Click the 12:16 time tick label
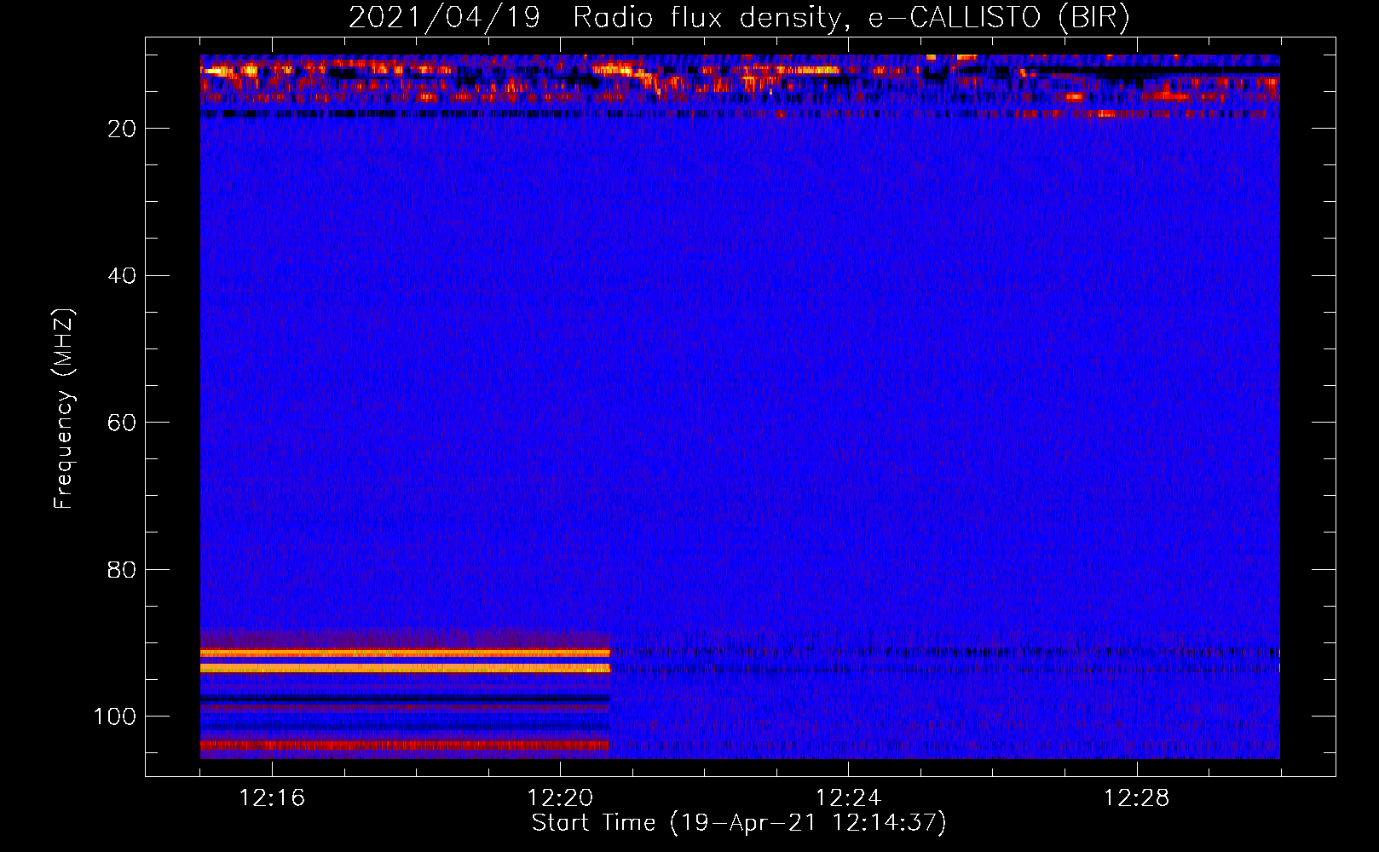1379x852 pixels. [x=272, y=798]
